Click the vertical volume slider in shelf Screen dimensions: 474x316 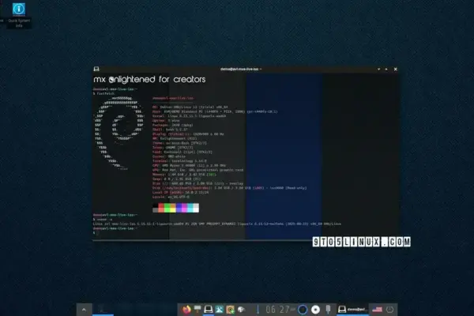tap(258, 310)
